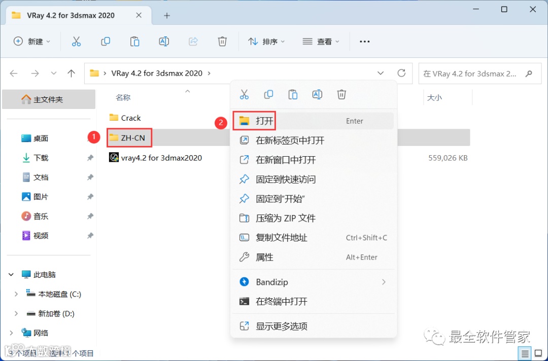Click the toolbar Share icon
Viewport: 548px width, 361px height.
pos(193,42)
